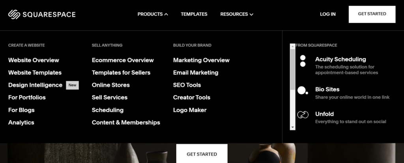This screenshot has height=163, width=404.
Task: Click the Bio Sites icon
Action: pyautogui.click(x=303, y=90)
